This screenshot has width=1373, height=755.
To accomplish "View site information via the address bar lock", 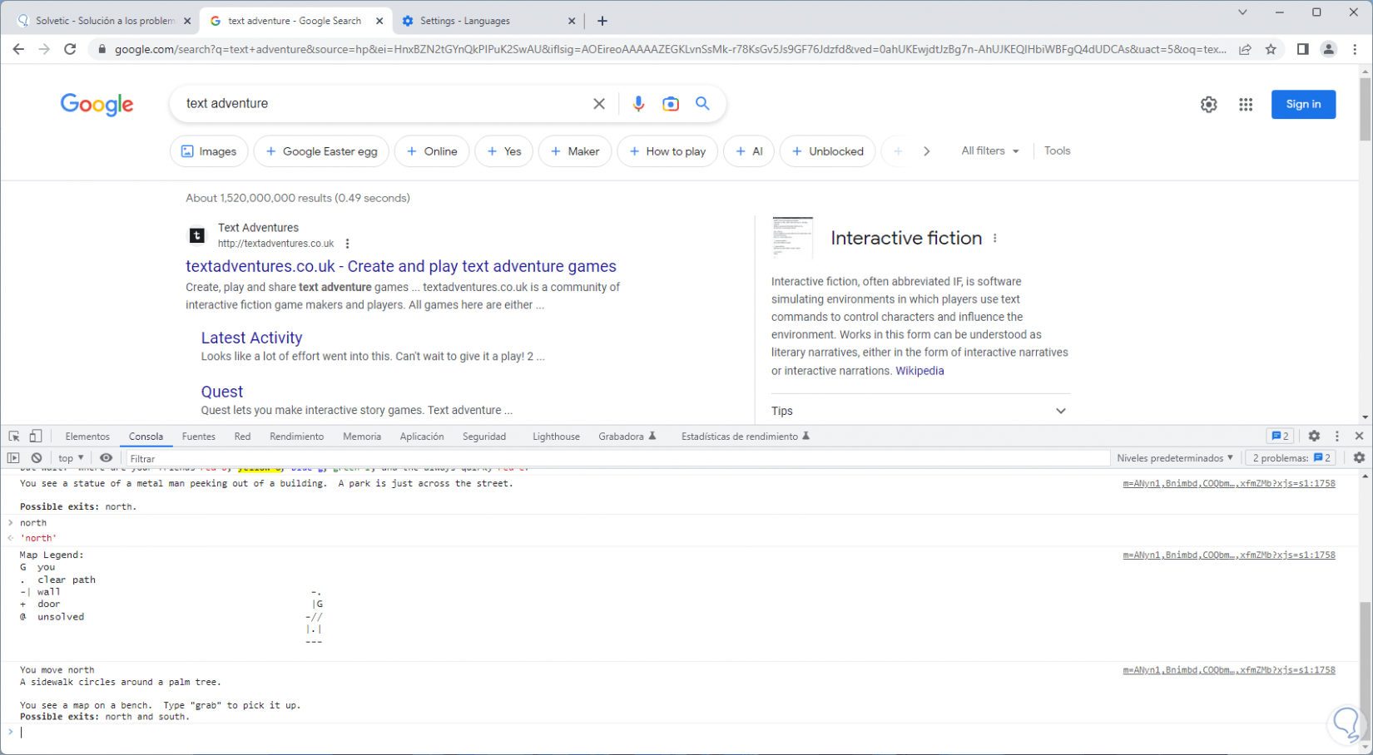I will pos(102,49).
